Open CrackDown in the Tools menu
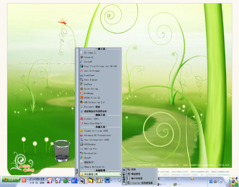This screenshot has width=239, height=187. pos(100,75)
